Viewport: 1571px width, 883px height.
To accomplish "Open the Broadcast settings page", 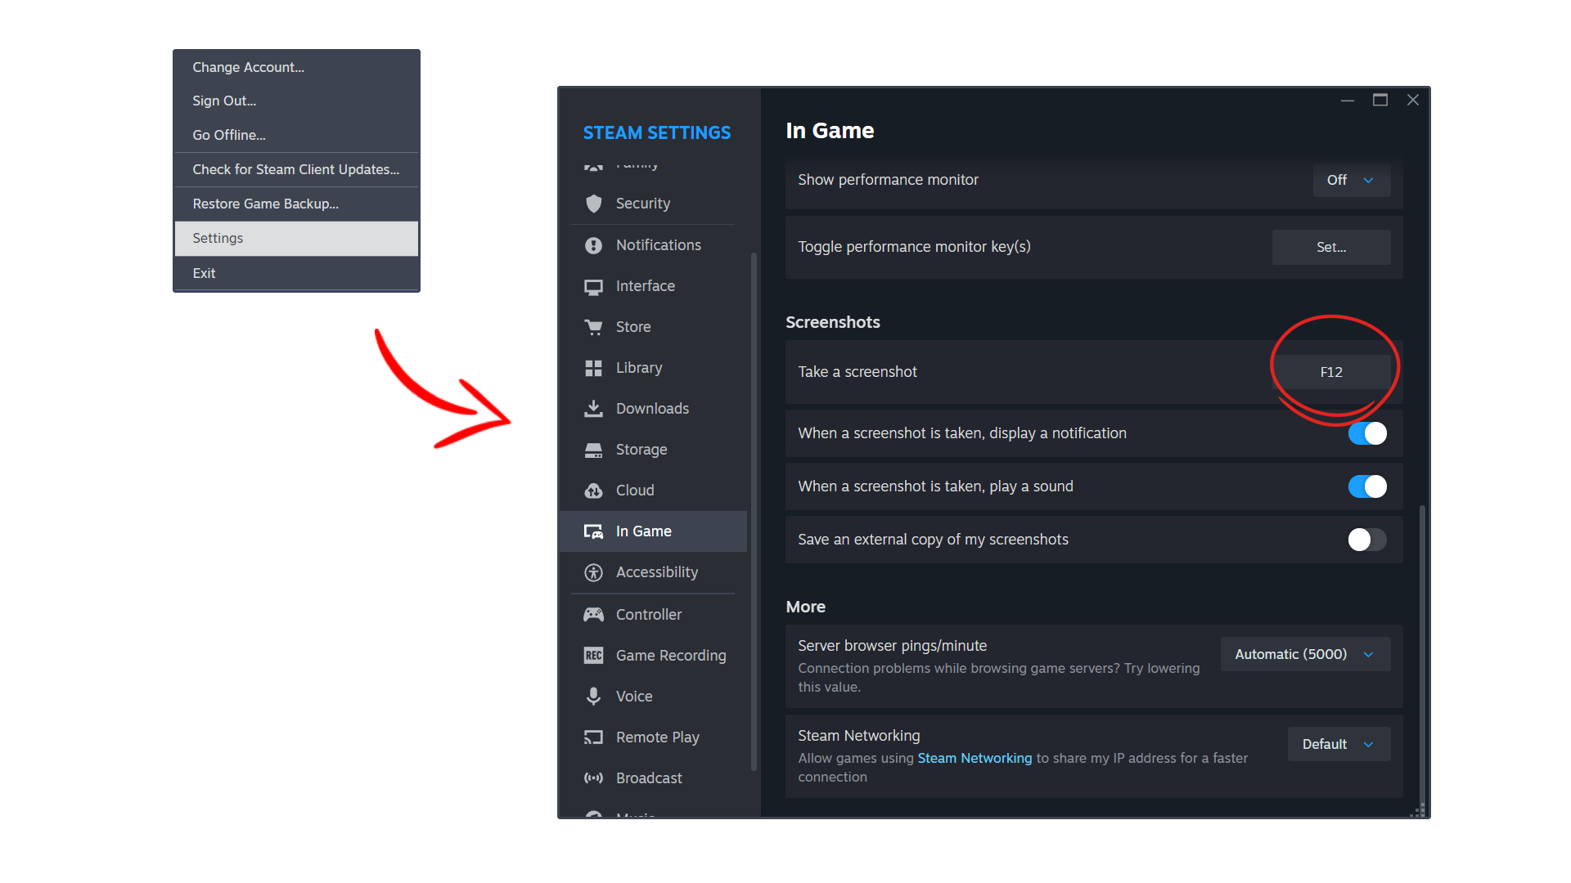I will point(653,778).
